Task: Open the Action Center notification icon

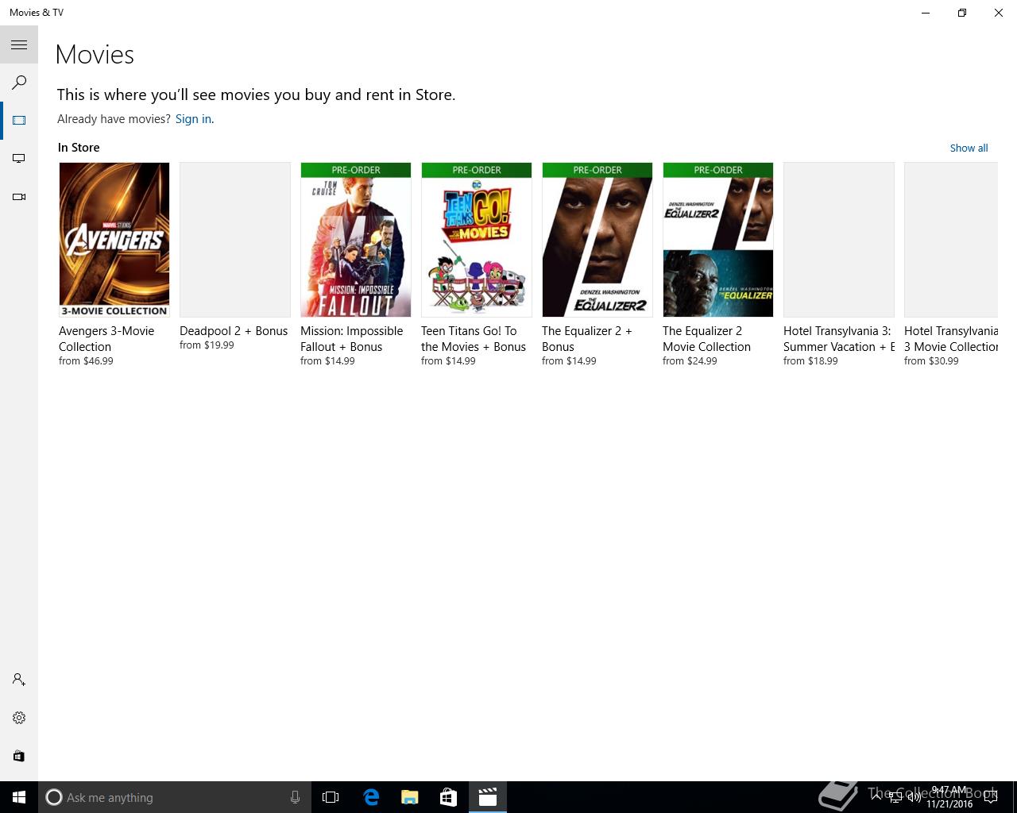Action: pyautogui.click(x=990, y=797)
